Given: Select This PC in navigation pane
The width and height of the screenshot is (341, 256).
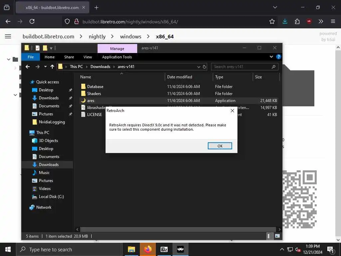Looking at the screenshot, I should 43,133.
